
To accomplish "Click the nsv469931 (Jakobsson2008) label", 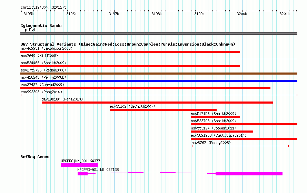I will pos(47,48).
